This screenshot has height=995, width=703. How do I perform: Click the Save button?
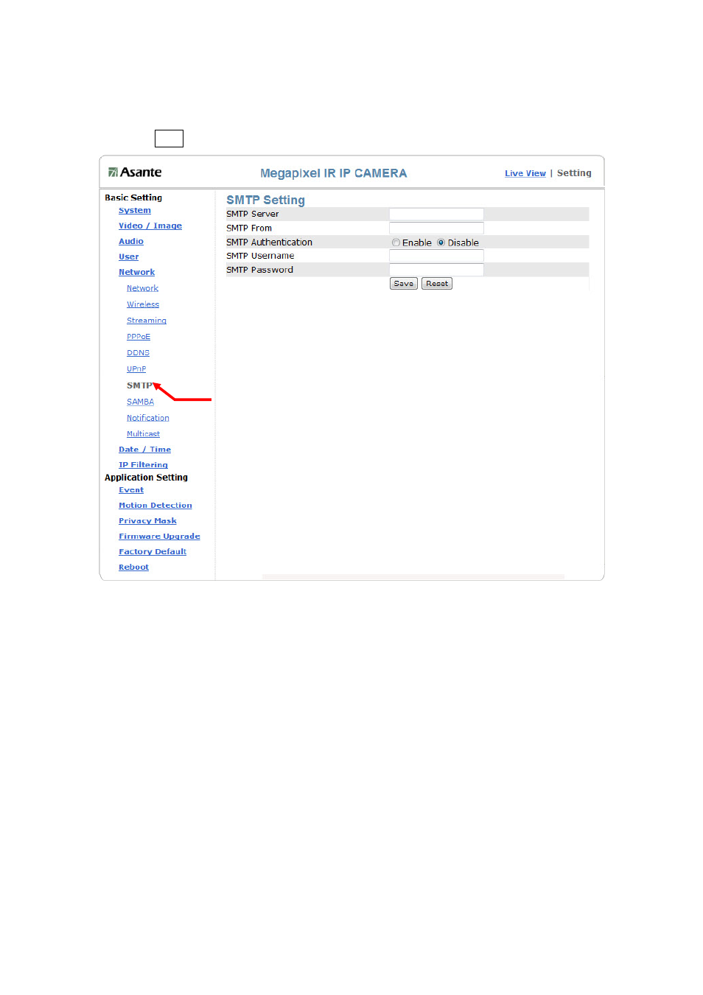pos(404,284)
